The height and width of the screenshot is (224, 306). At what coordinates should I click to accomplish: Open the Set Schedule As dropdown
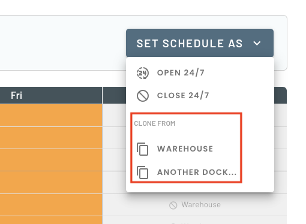pos(200,43)
